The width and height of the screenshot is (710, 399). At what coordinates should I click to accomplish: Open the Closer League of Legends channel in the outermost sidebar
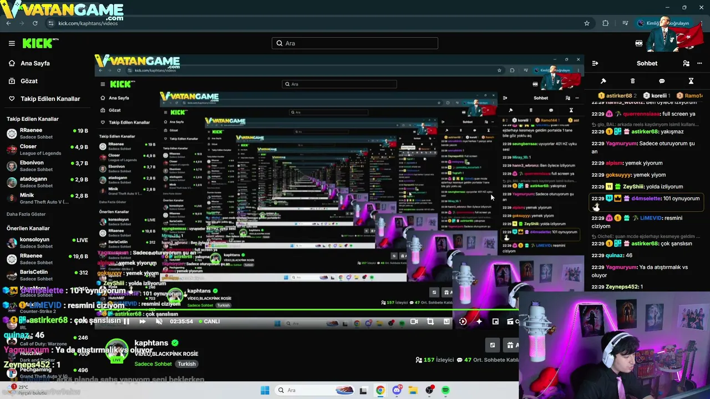47,150
